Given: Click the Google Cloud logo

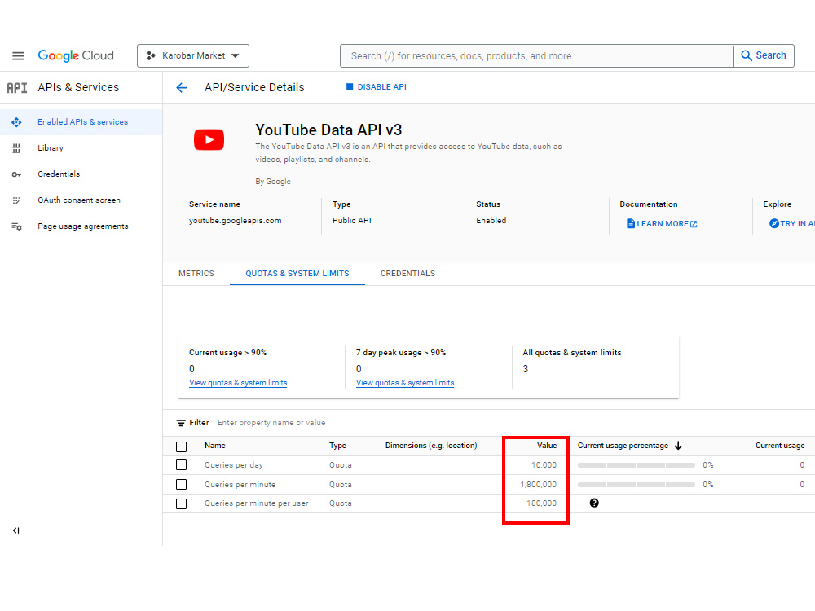Looking at the screenshot, I should tap(76, 55).
